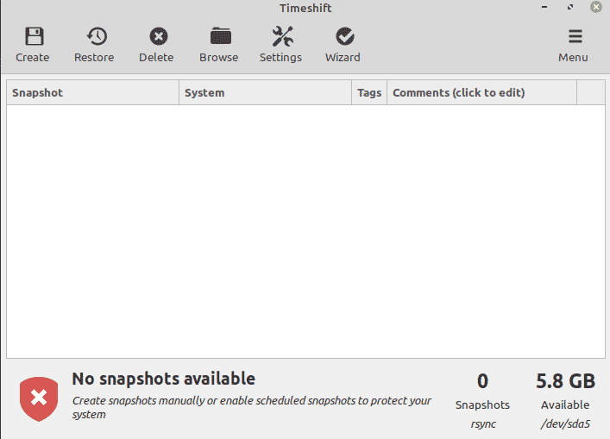Click the 'Create snapshots manually' hint text
This screenshot has height=439, width=610.
[252, 407]
